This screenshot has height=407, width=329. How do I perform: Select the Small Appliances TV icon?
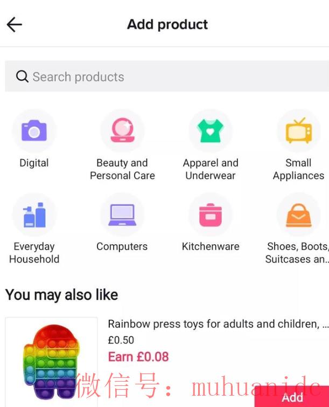tap(298, 131)
